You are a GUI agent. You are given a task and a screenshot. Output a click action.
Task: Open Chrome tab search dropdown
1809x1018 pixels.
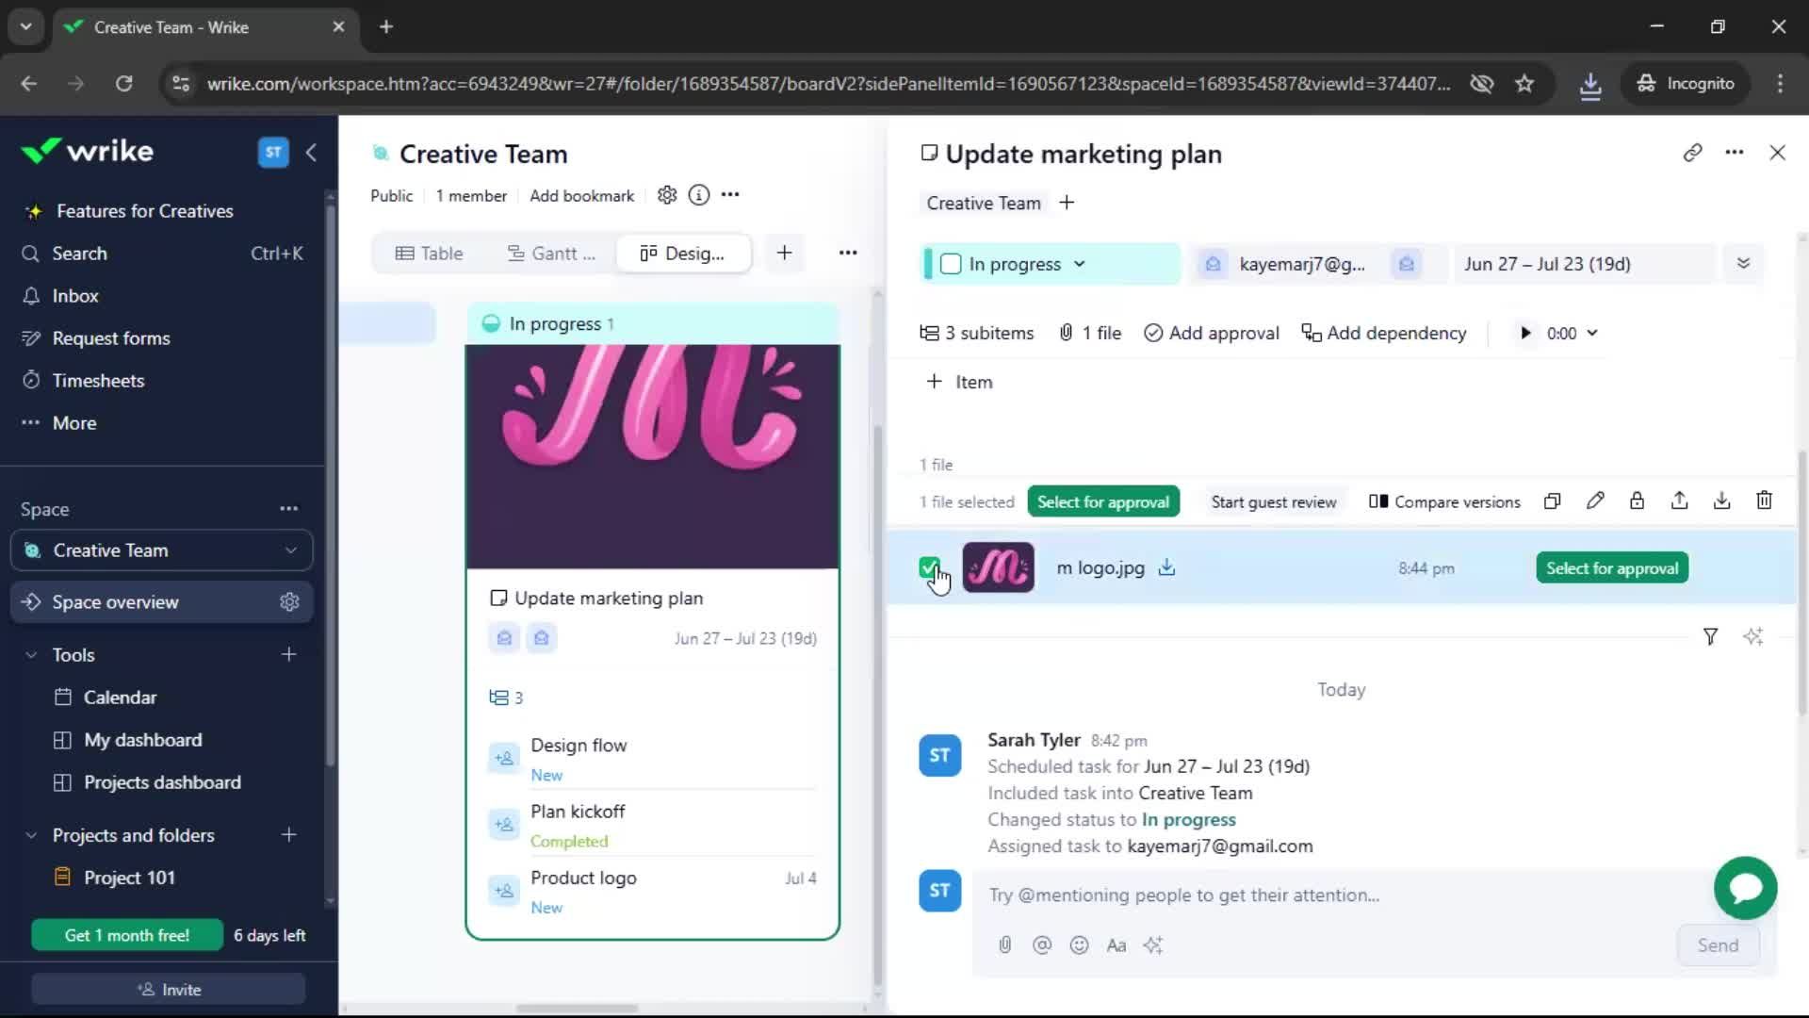[25, 26]
